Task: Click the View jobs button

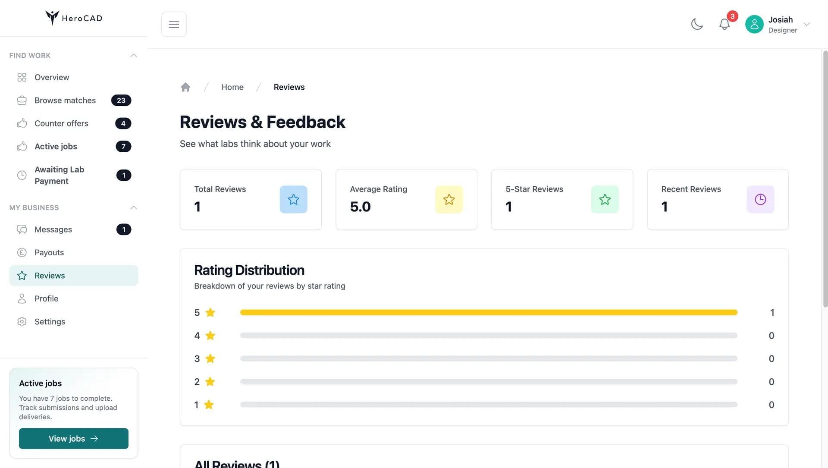Action: click(x=74, y=438)
